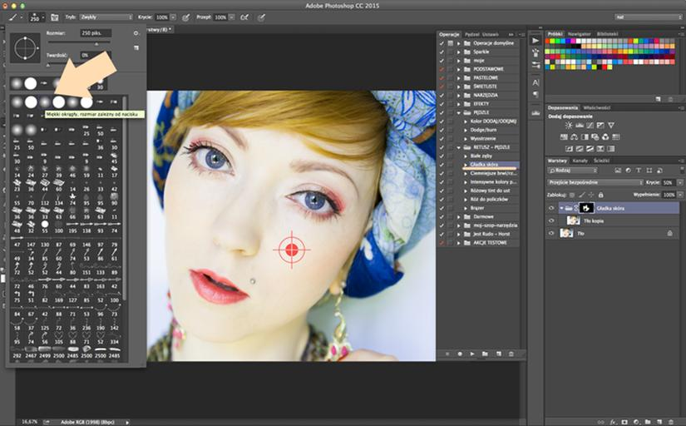Expand the Białe zęby action
This screenshot has width=686, height=426.
click(466, 156)
